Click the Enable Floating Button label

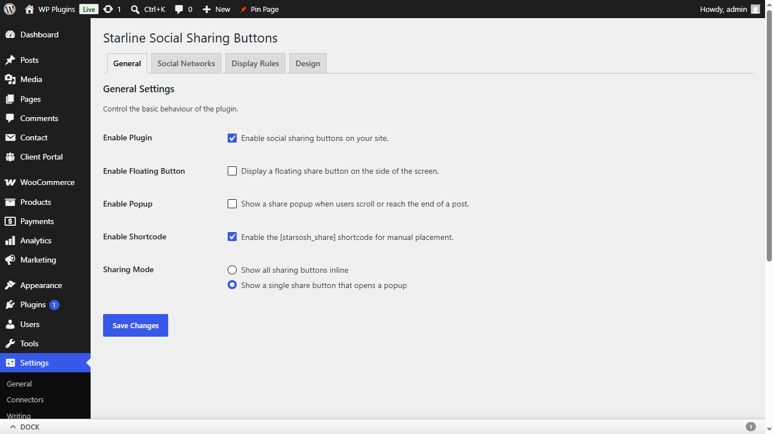pos(144,171)
